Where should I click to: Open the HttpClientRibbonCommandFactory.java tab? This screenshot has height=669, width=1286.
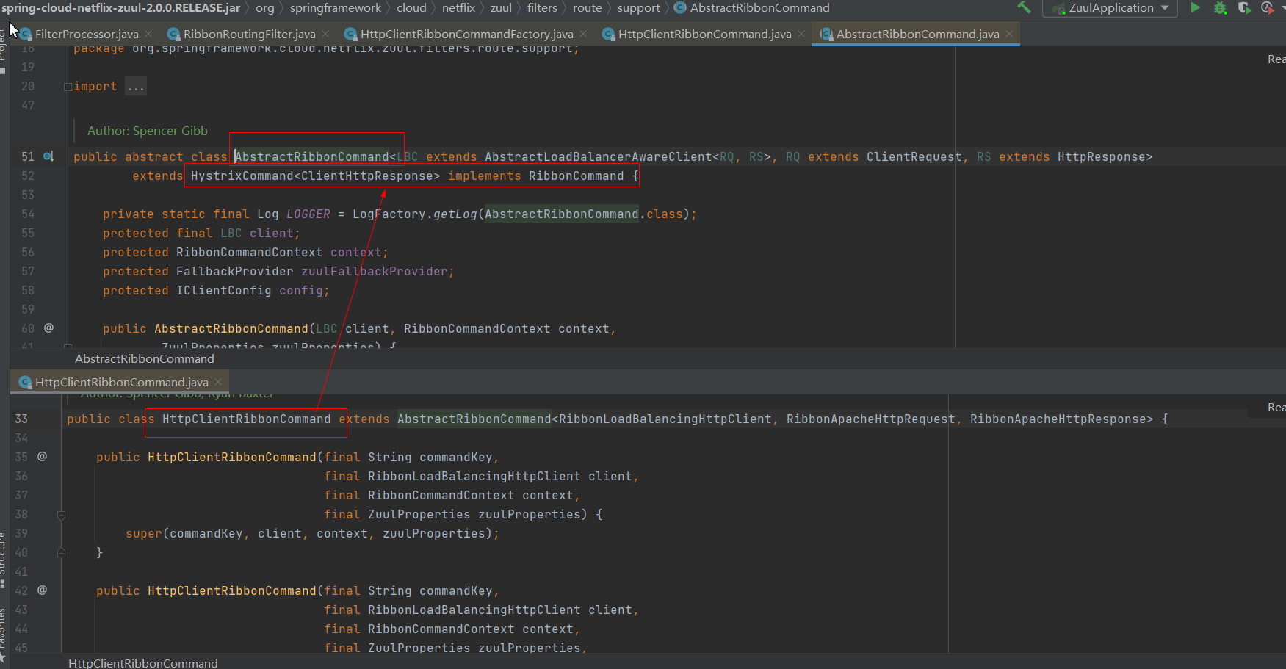click(x=466, y=35)
